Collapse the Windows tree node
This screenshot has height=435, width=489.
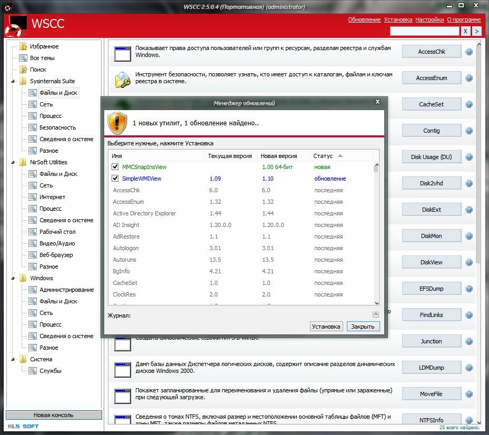(13, 279)
